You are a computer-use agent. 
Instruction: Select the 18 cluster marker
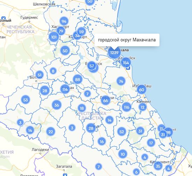point(82,108)
